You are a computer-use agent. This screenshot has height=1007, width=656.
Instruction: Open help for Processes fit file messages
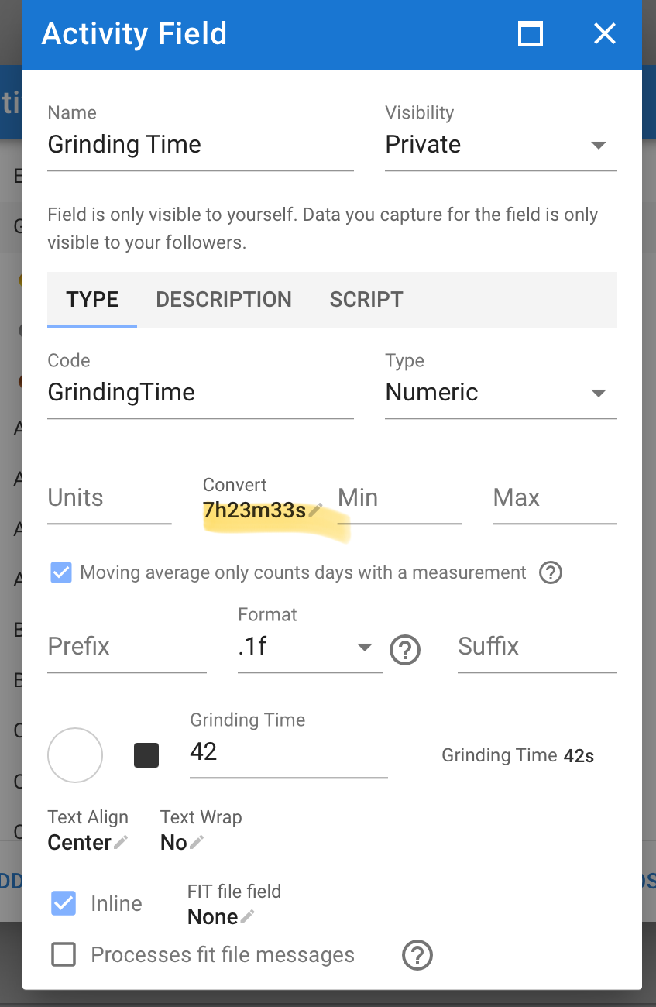tap(417, 955)
